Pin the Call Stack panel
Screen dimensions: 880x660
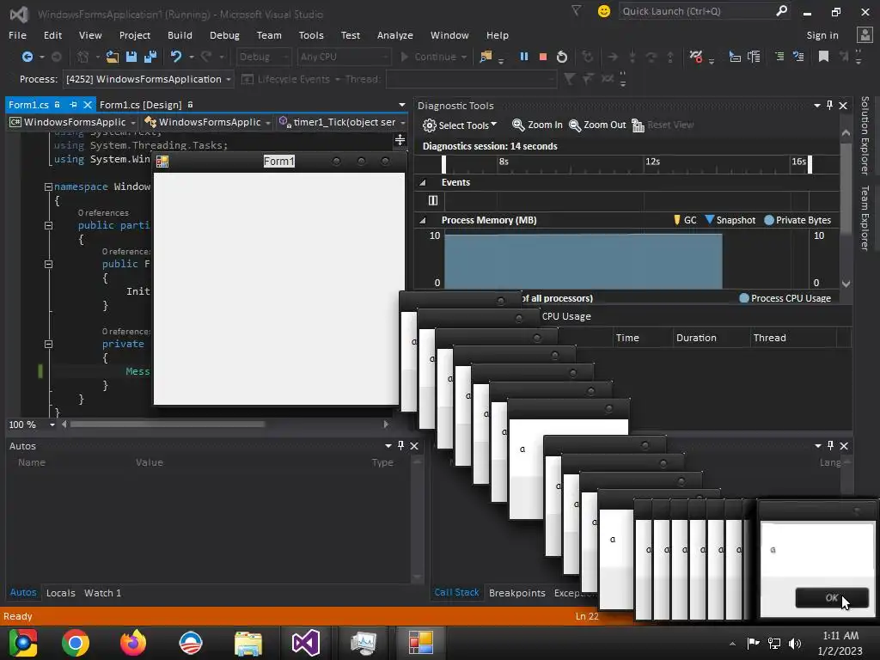pos(831,446)
